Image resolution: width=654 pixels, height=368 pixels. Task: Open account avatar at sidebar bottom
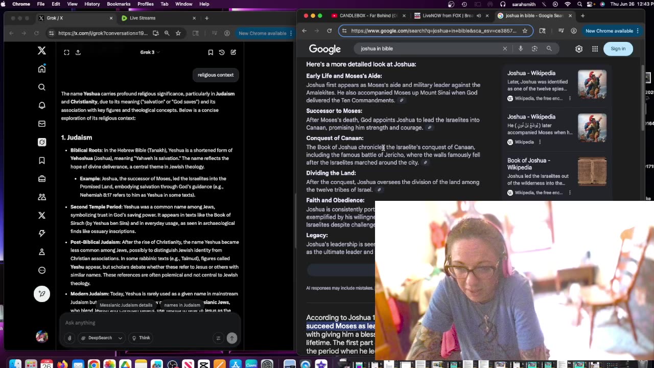point(42,337)
